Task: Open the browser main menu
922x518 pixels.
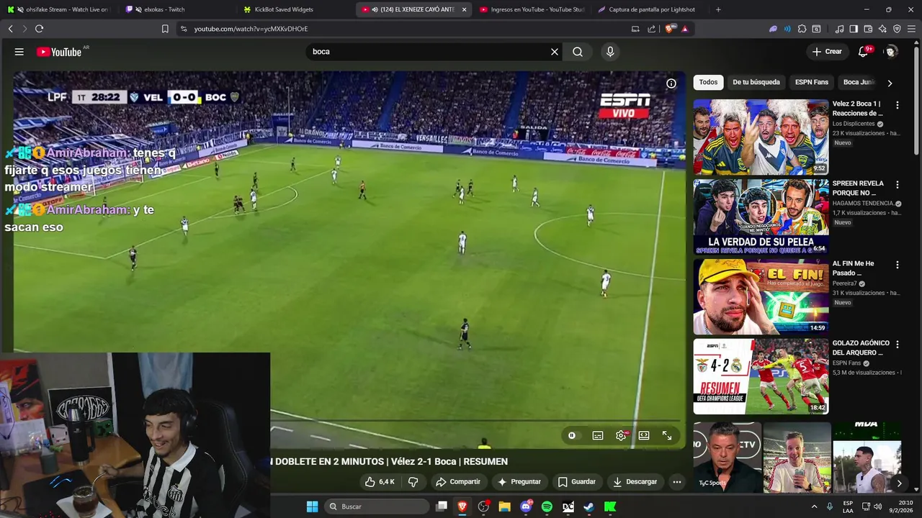Action: point(911,29)
